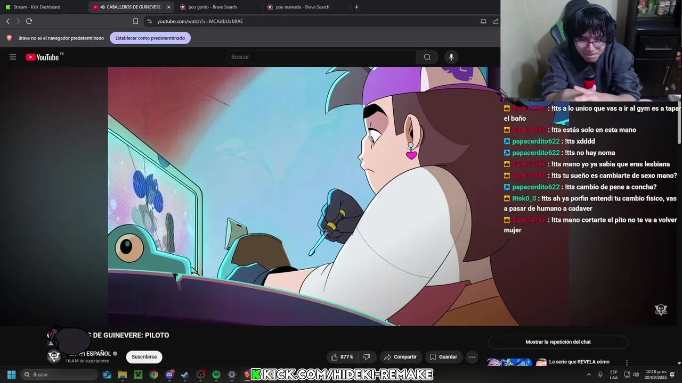Mute the audio indicator on YouTube tab

[102, 7]
